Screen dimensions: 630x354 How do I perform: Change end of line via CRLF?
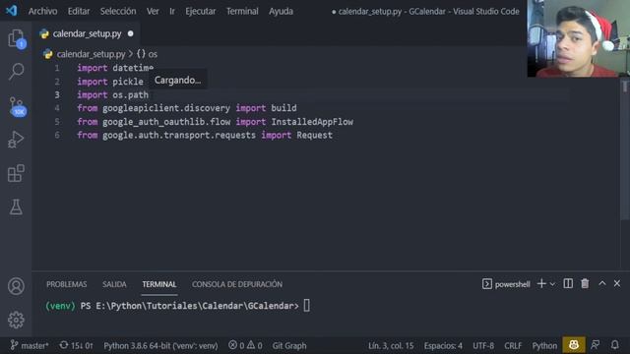(513, 345)
